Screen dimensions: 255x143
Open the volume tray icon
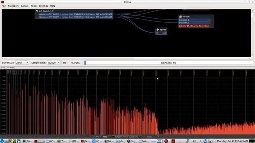click(x=194, y=141)
